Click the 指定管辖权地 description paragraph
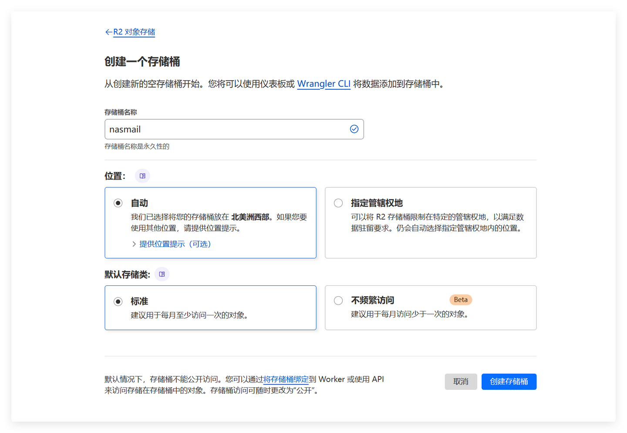Viewport: 627px width, 433px height. click(x=438, y=223)
